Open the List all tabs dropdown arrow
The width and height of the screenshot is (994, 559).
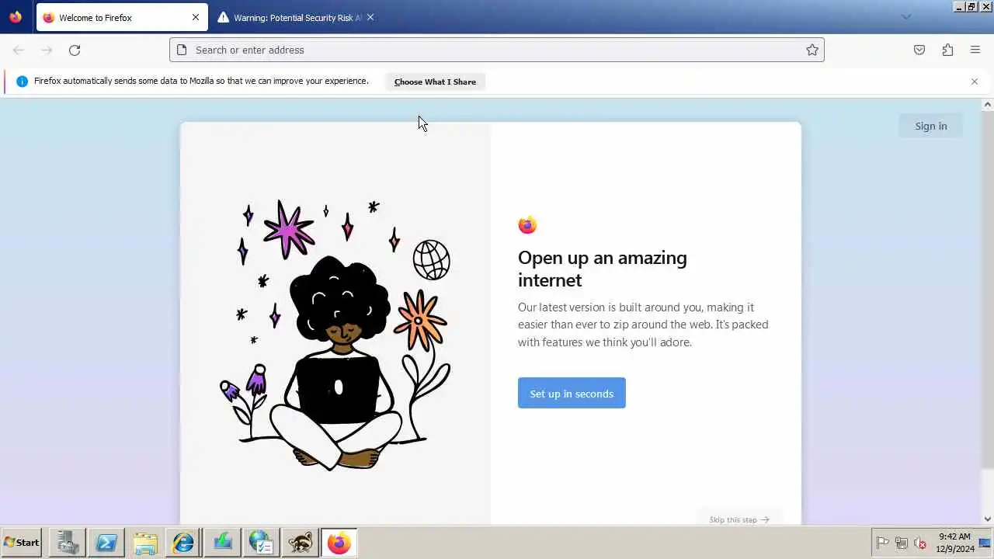905,17
